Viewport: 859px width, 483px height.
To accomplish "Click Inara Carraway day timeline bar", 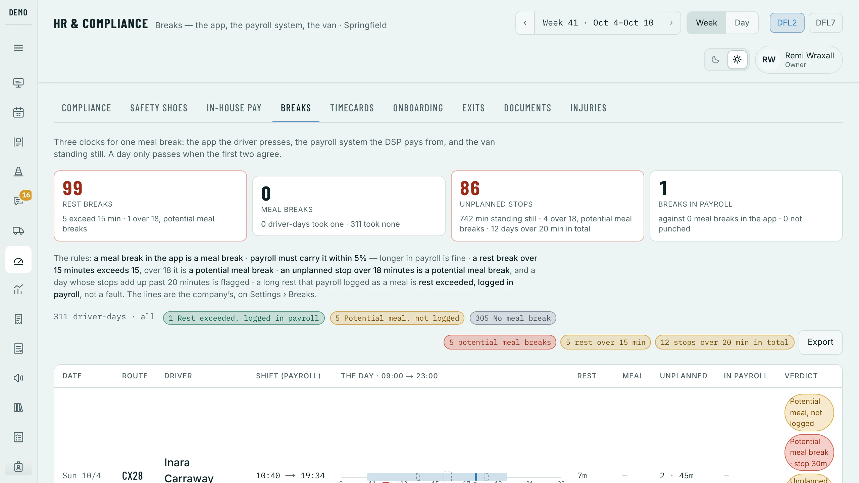I will (437, 476).
